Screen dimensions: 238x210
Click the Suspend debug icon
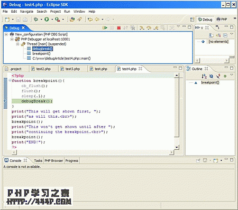pyautogui.click(x=112, y=28)
